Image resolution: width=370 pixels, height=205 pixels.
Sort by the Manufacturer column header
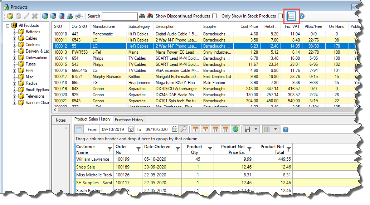104,26
